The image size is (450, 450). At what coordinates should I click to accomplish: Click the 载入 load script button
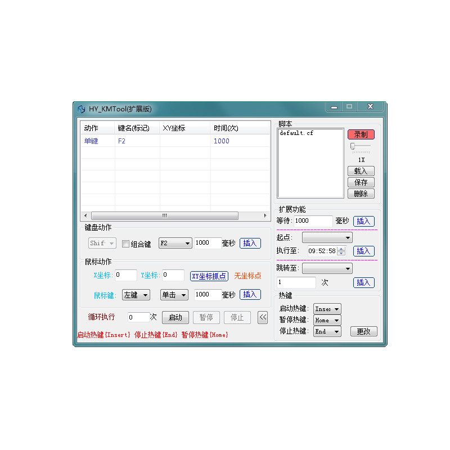coord(361,171)
